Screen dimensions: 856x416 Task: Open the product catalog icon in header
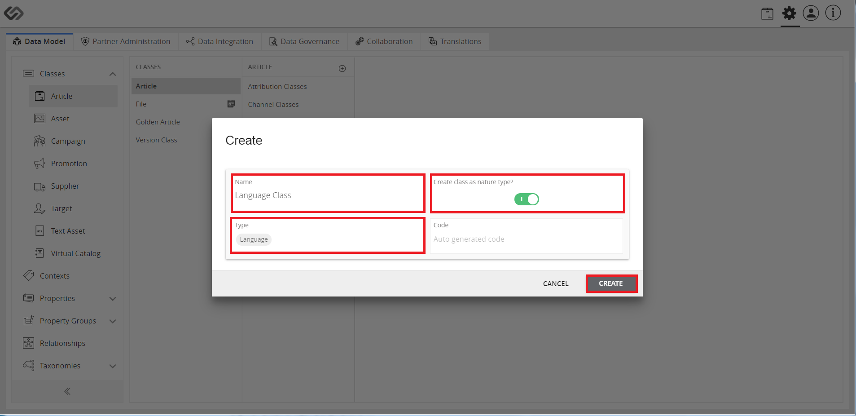(767, 13)
